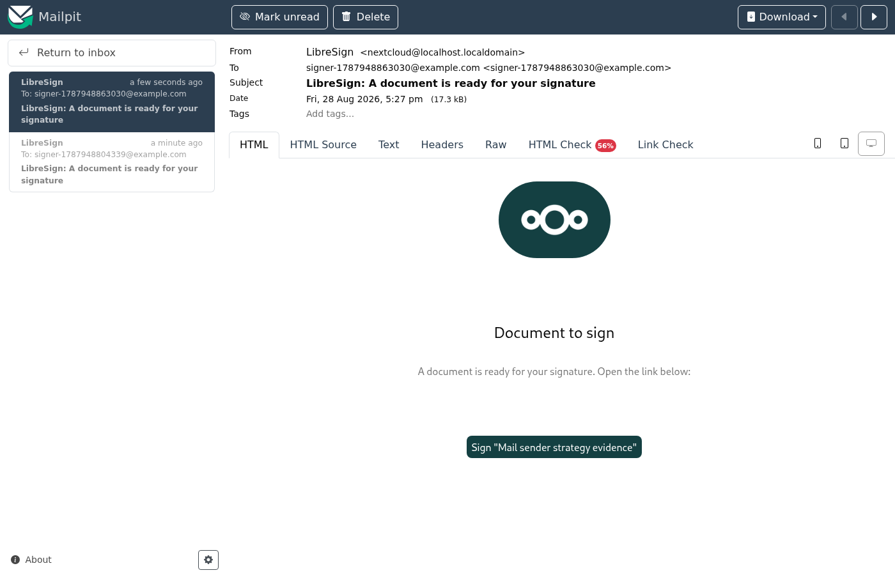Open message to signer-1787948804339@example.com in list
Screen dimensions: 895x575
(x=112, y=162)
